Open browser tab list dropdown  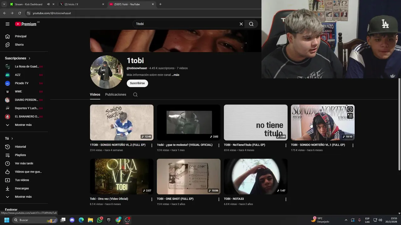click(x=4, y=4)
